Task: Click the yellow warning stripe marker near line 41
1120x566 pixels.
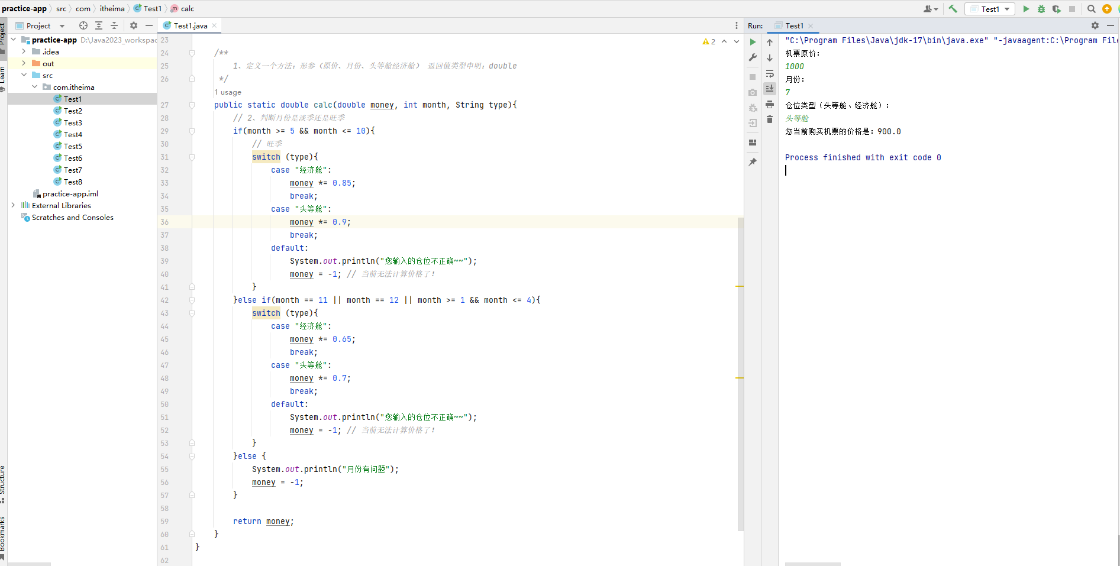Action: 740,286
